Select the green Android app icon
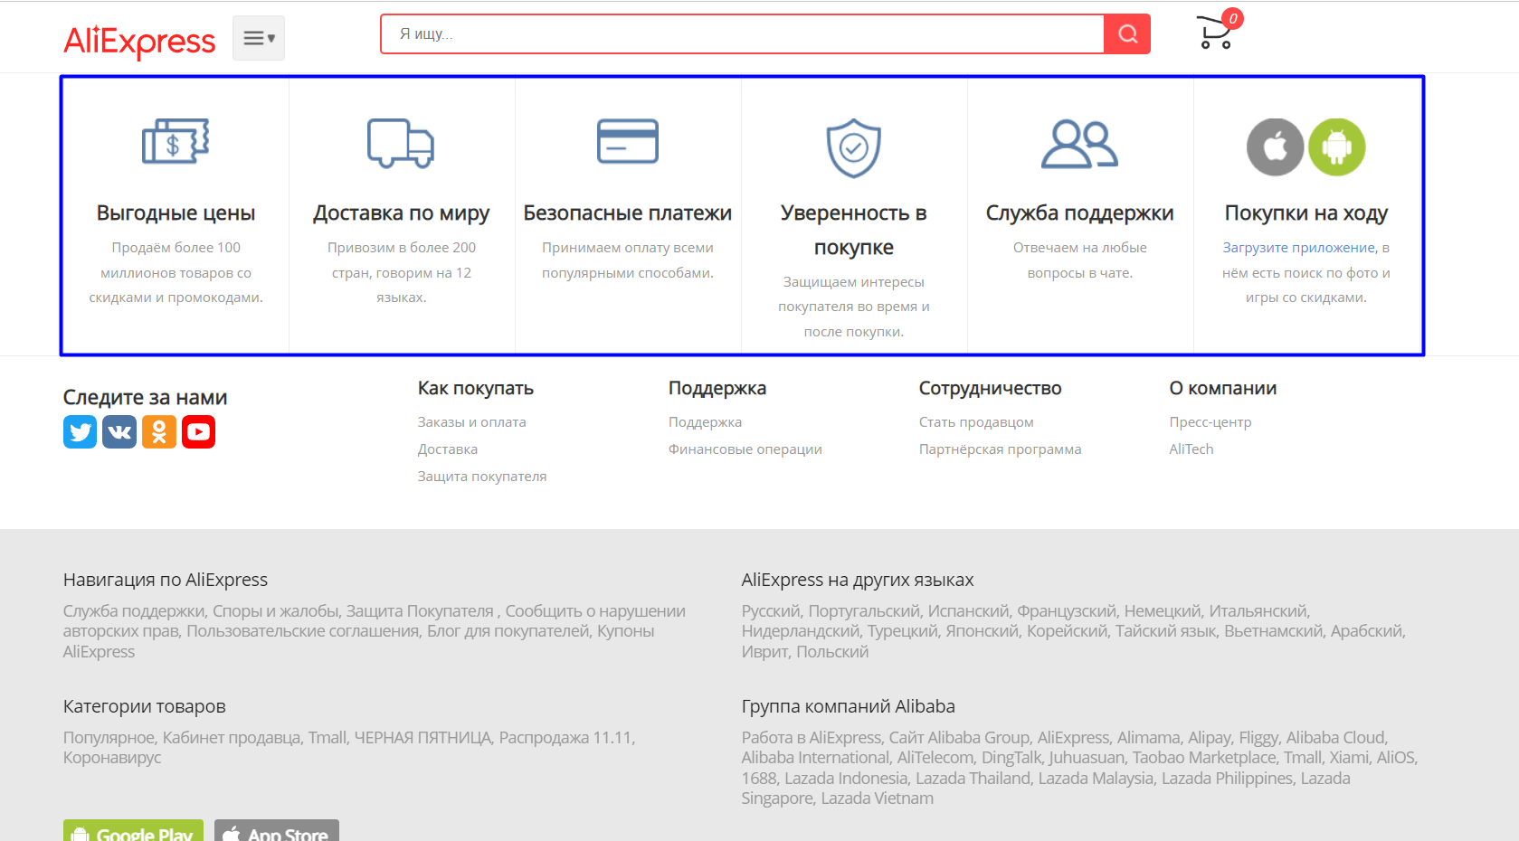The image size is (1519, 841). pyautogui.click(x=1336, y=146)
